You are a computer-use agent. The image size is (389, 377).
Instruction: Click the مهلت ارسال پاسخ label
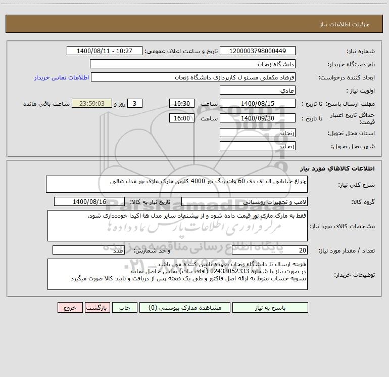(350, 104)
